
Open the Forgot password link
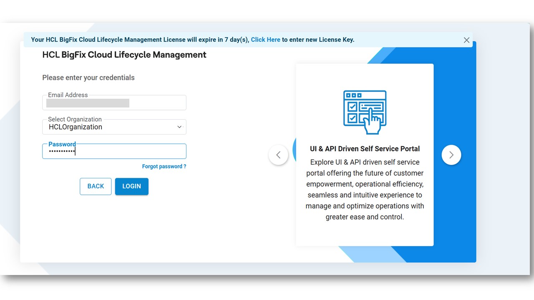[x=164, y=166]
